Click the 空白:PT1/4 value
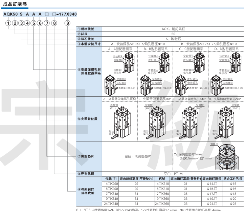This screenshot has height=212, width=246. tap(173, 174)
